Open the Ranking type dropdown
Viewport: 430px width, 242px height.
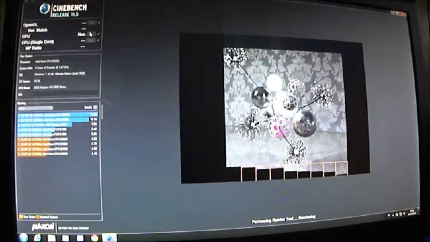coord(35,108)
